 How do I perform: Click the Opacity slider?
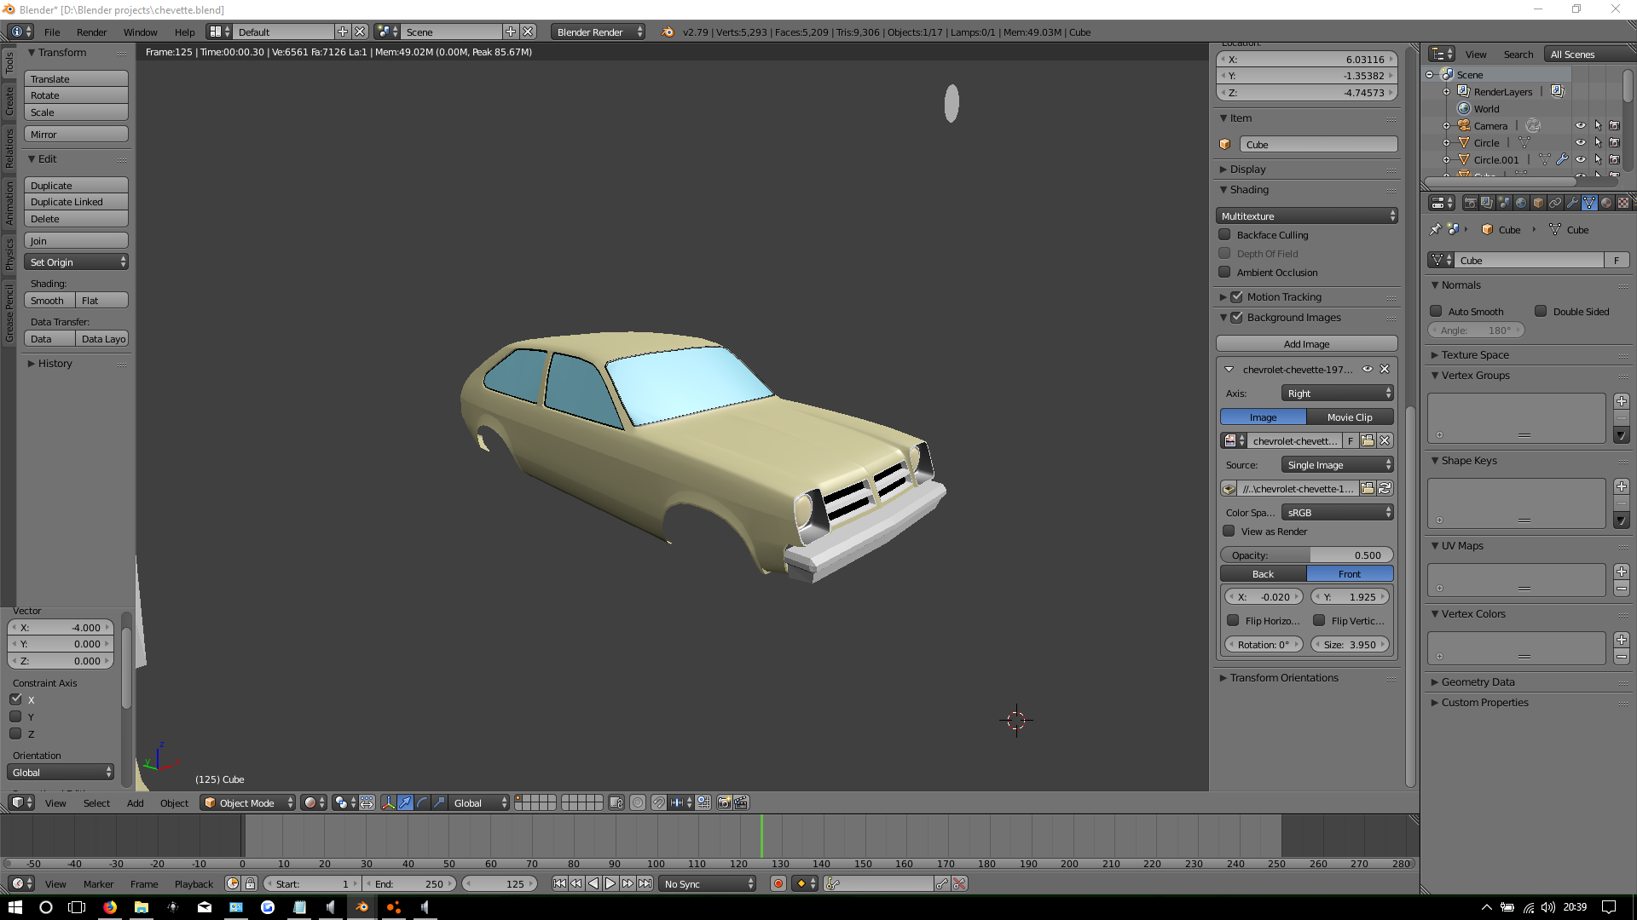(x=1306, y=555)
